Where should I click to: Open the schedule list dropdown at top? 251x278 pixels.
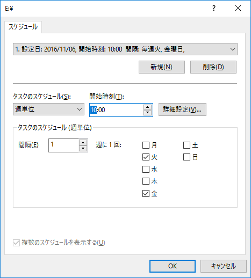coord(125,49)
